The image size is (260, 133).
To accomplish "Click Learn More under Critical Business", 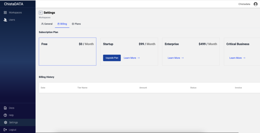I will click(x=237, y=58).
